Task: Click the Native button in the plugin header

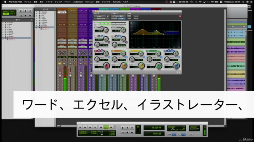Action: click(x=136, y=19)
